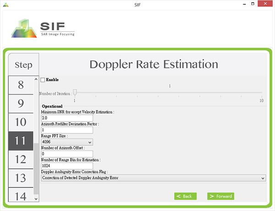This screenshot has width=275, height=211.
Task: Click the Back button
Action: (185, 196)
